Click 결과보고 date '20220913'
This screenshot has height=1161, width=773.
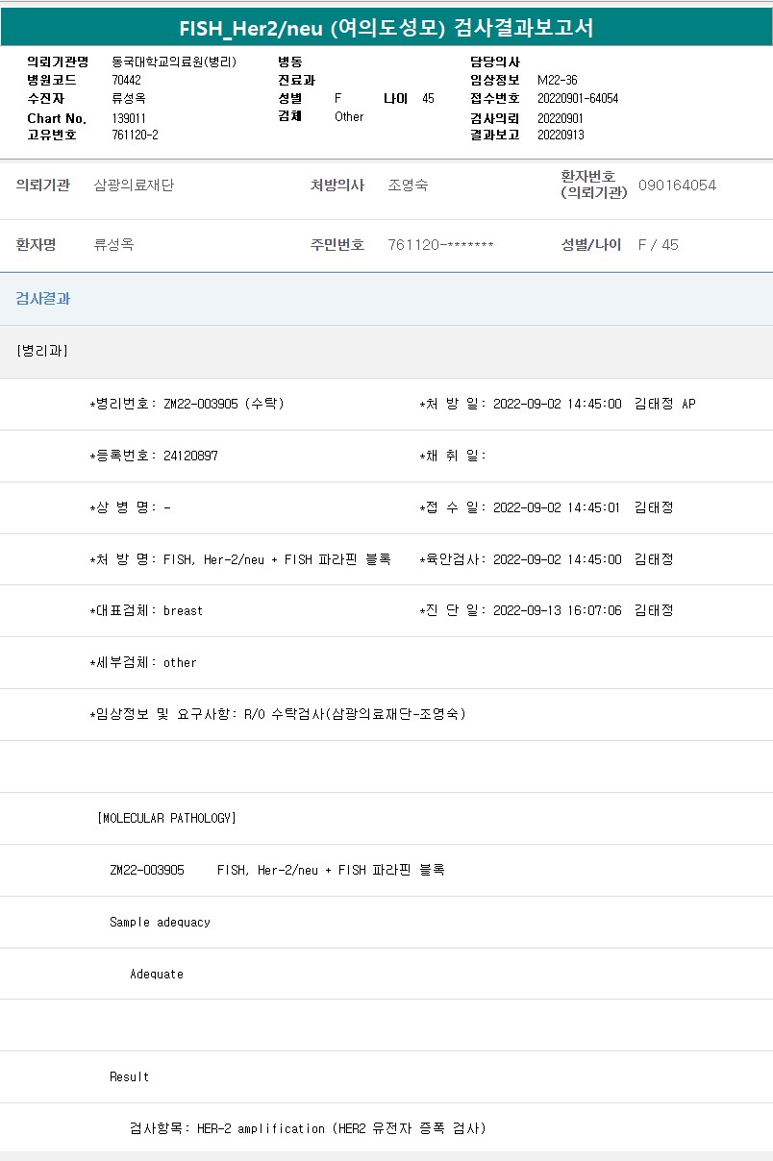(561, 135)
